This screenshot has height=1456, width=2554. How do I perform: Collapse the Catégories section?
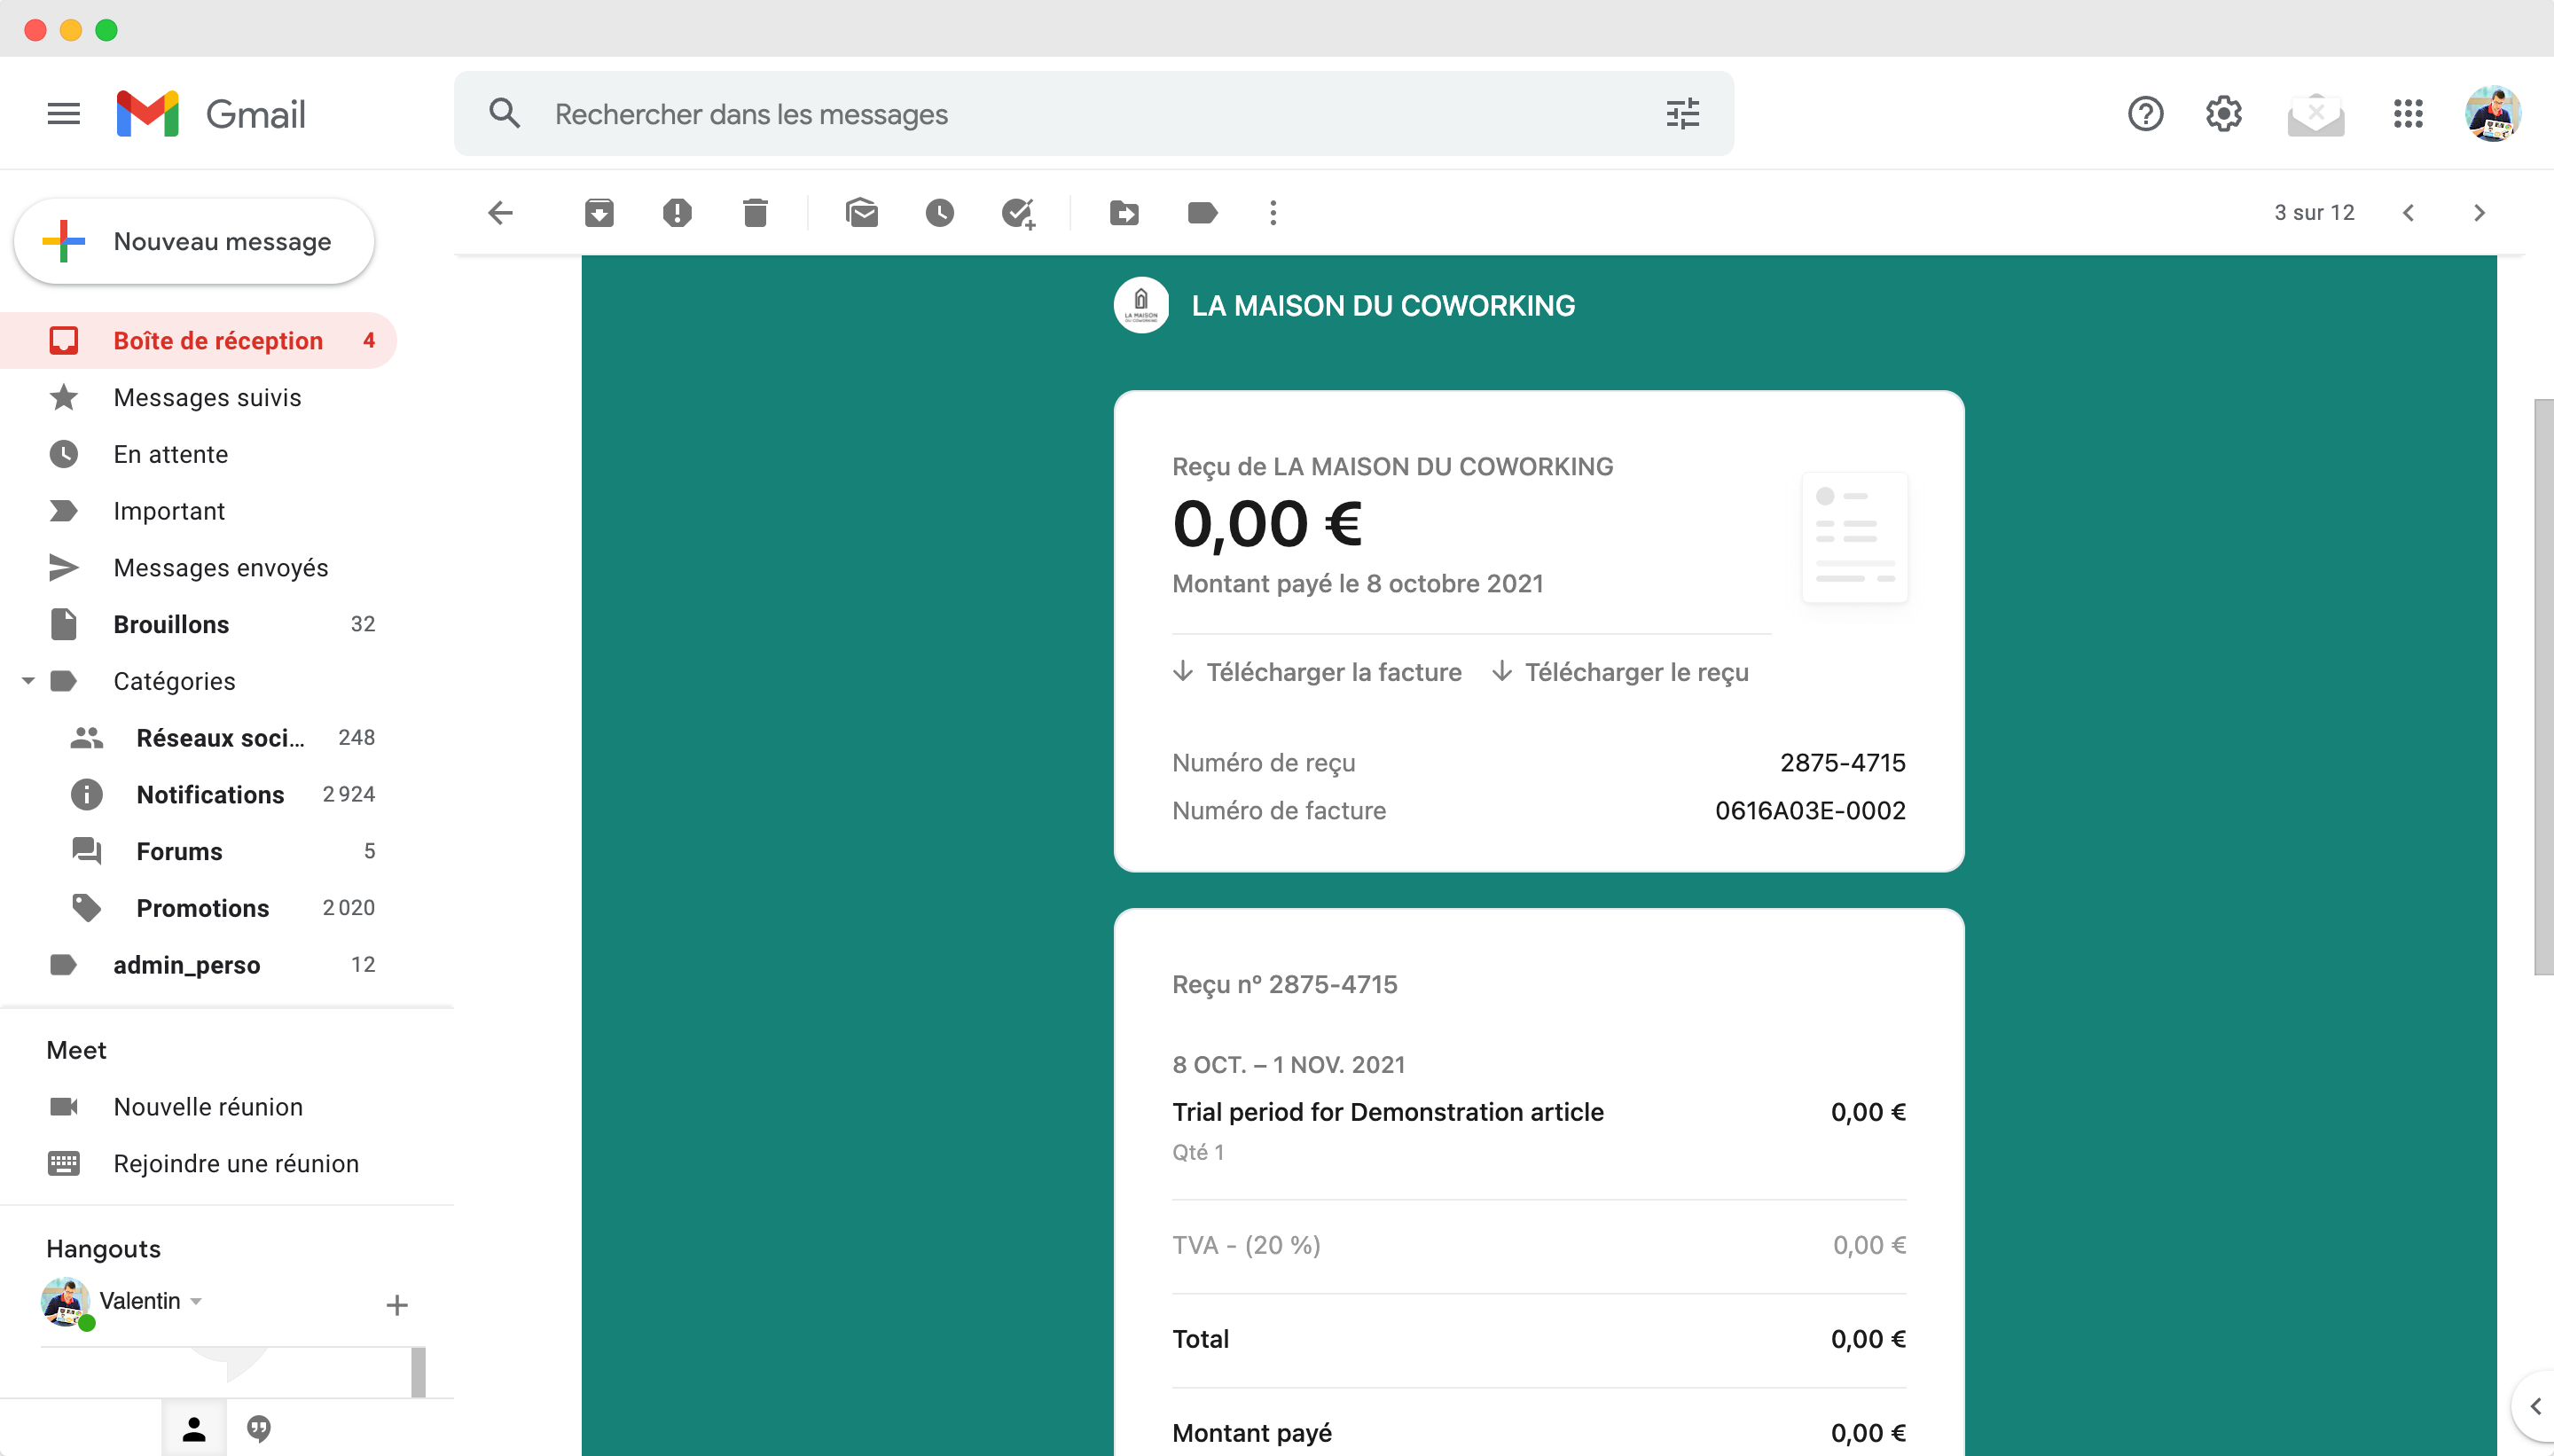[x=28, y=681]
